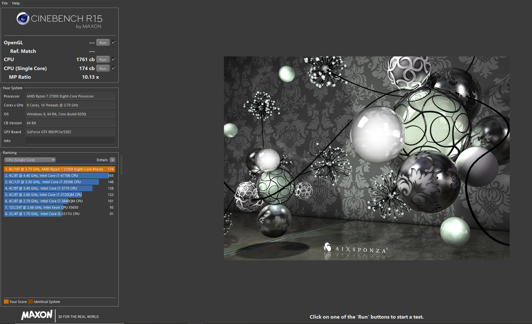Open the File menu

(4, 3)
